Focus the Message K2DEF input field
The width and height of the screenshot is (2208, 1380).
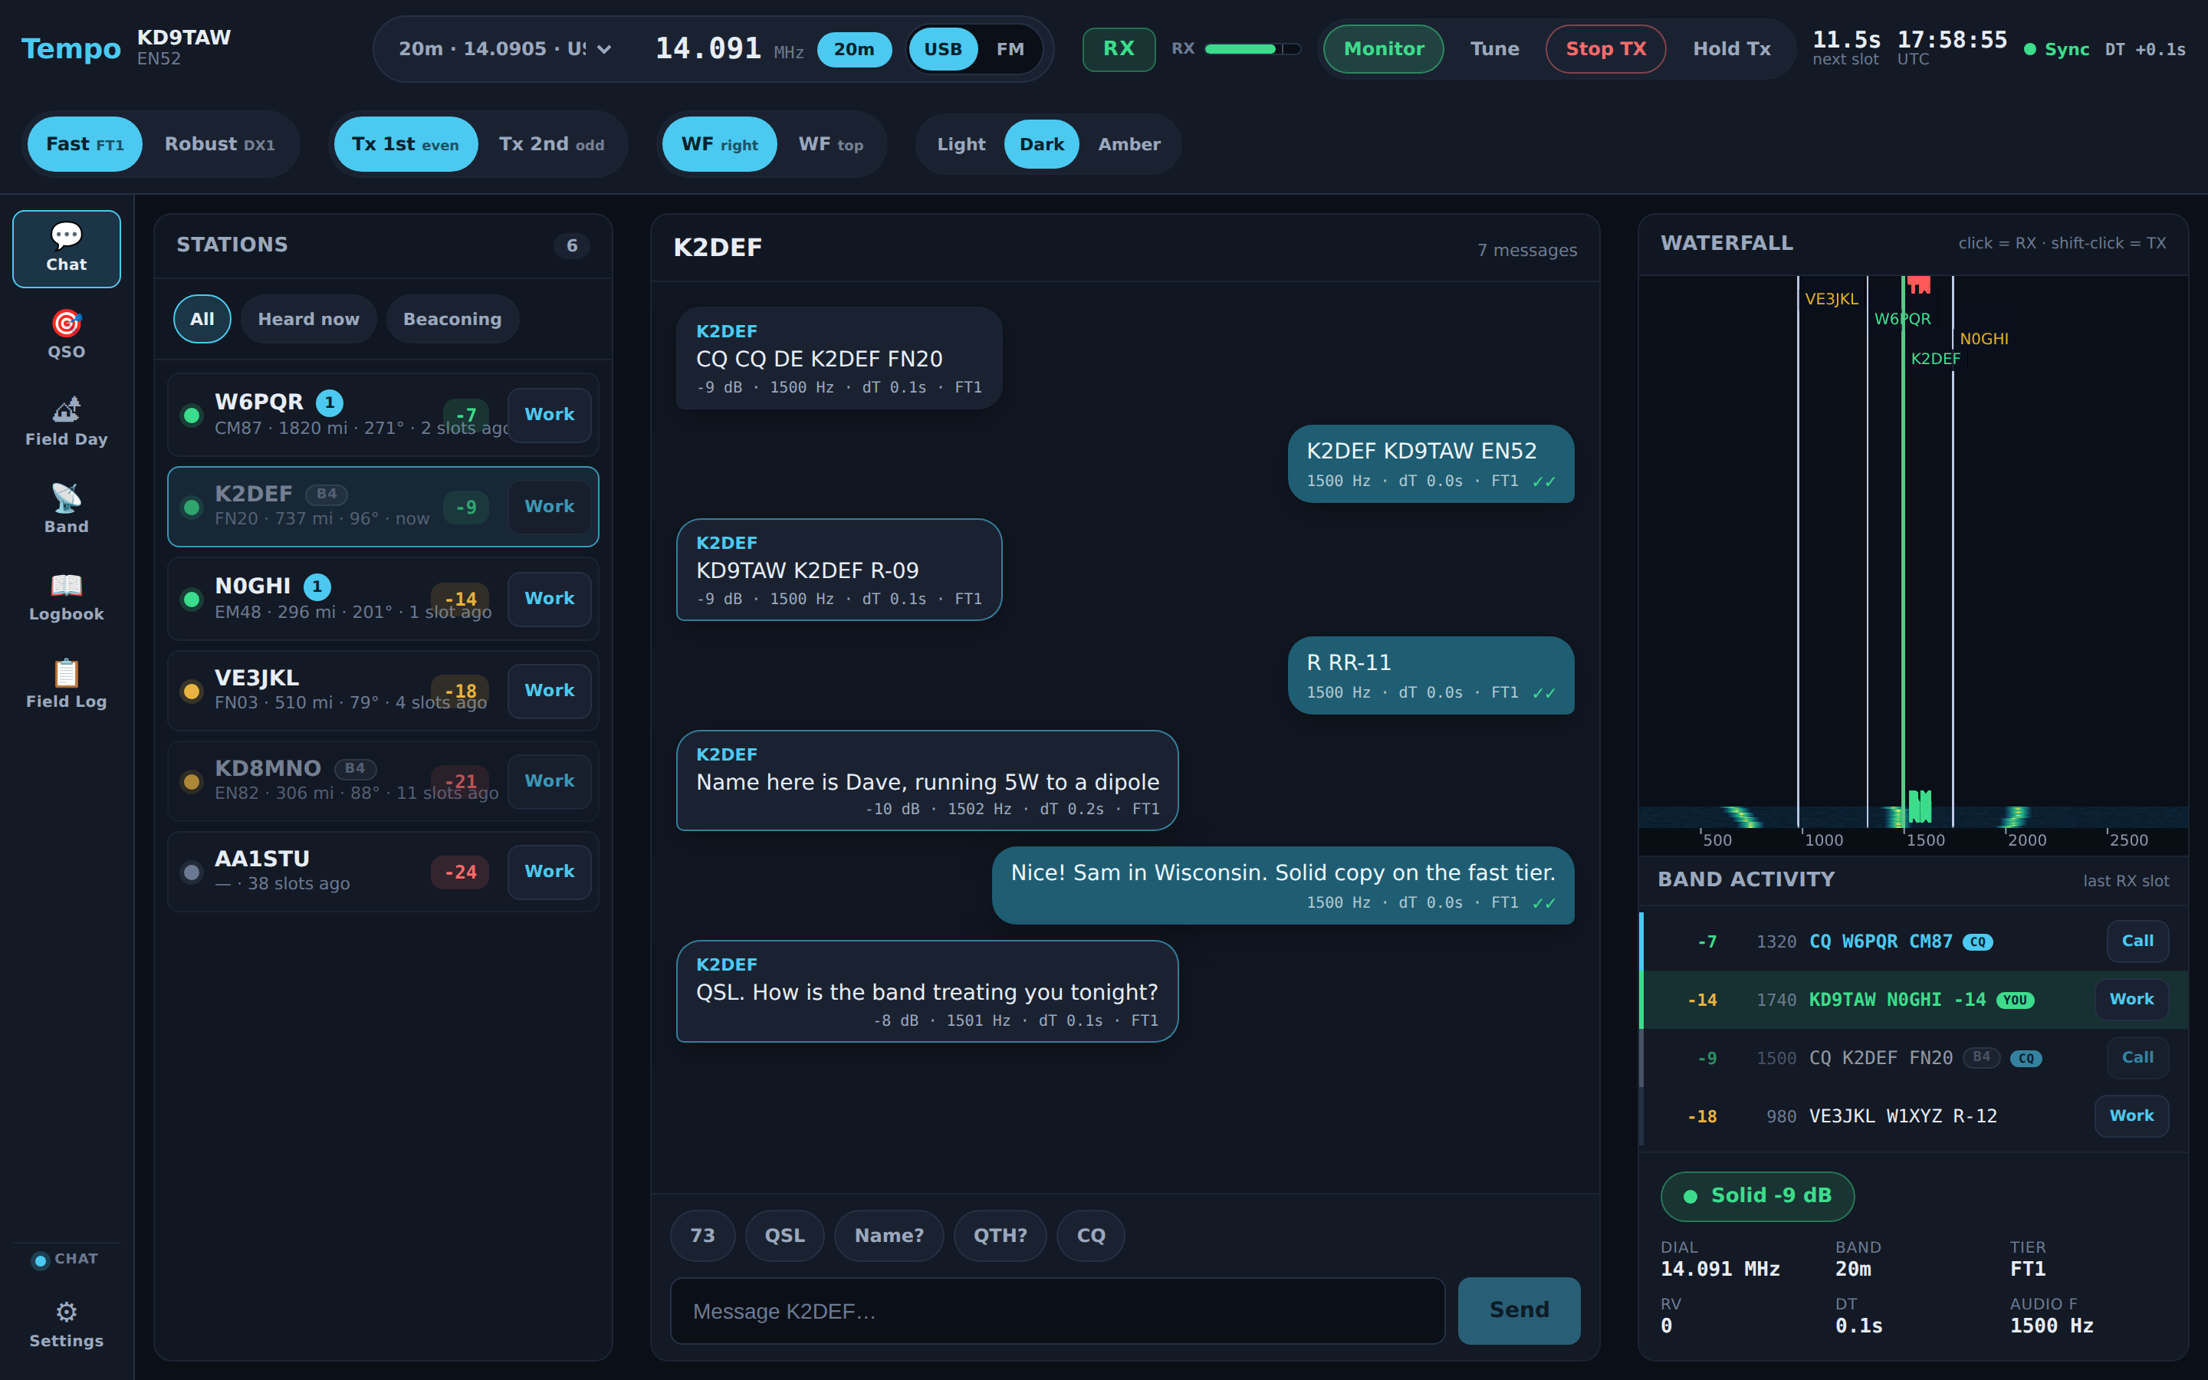coord(1057,1311)
